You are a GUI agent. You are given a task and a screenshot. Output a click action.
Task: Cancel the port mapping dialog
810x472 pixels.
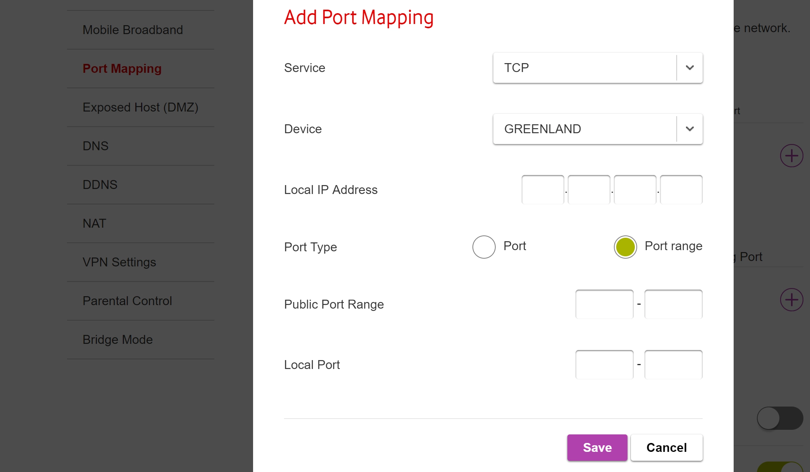click(666, 448)
